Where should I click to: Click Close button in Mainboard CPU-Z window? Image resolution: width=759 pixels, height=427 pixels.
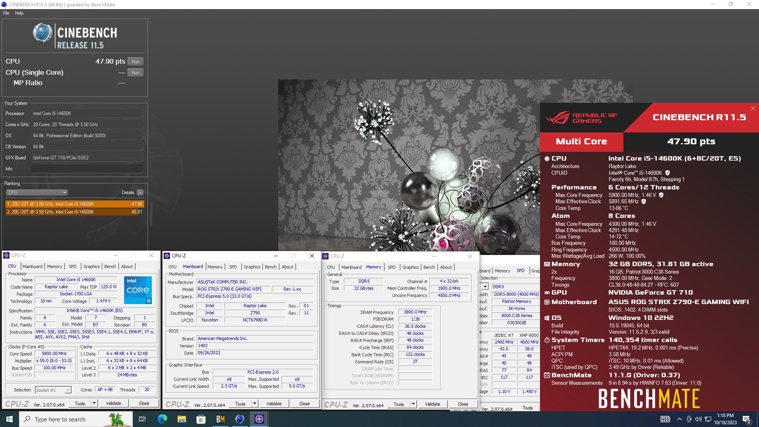pos(304,404)
